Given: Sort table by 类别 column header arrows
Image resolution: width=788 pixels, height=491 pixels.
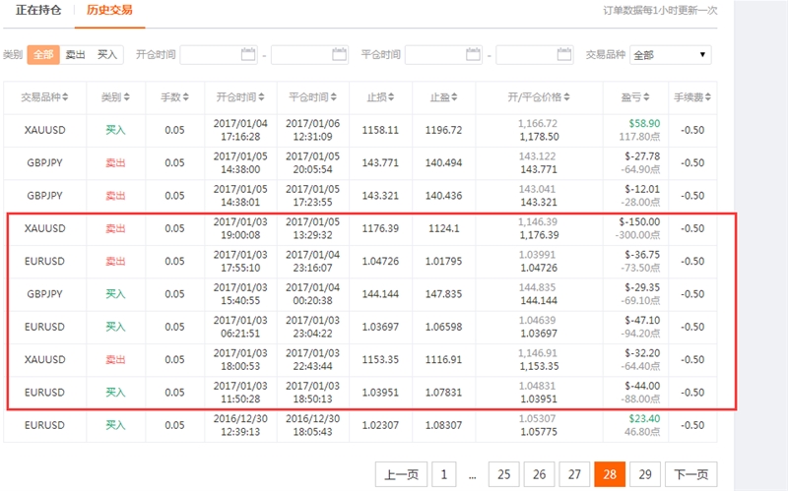Looking at the screenshot, I should [127, 96].
